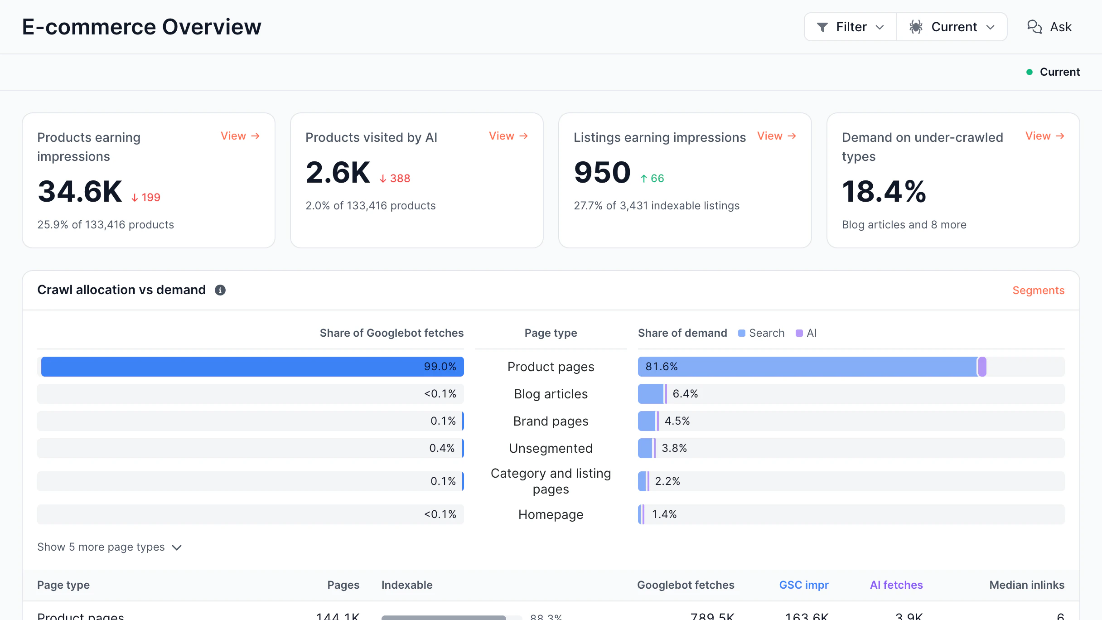The width and height of the screenshot is (1102, 620).
Task: Click the 2.6K products visited value
Action: (x=338, y=172)
